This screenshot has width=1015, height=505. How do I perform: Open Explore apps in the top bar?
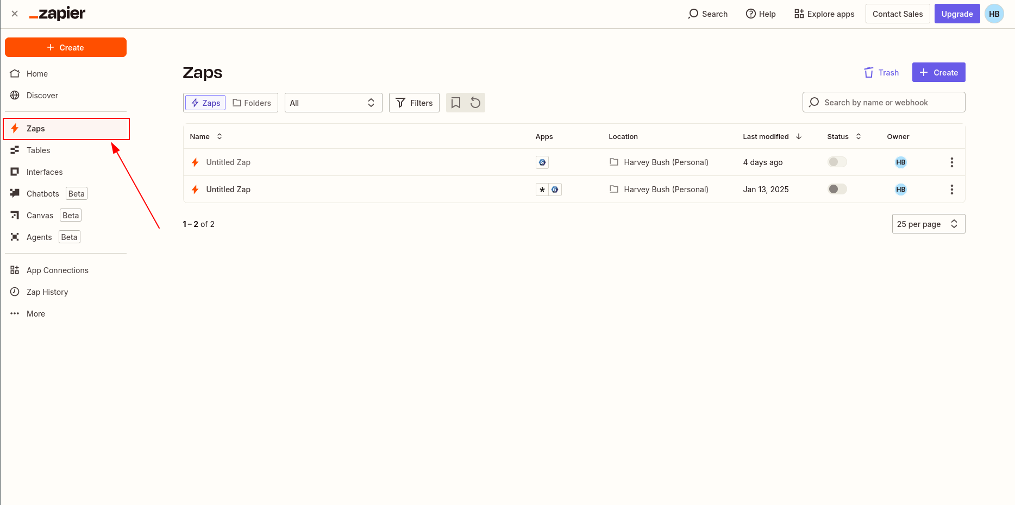click(x=824, y=14)
